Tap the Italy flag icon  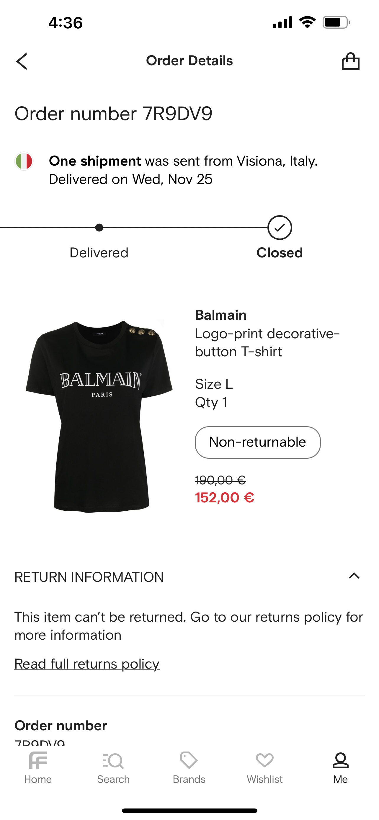(24, 161)
